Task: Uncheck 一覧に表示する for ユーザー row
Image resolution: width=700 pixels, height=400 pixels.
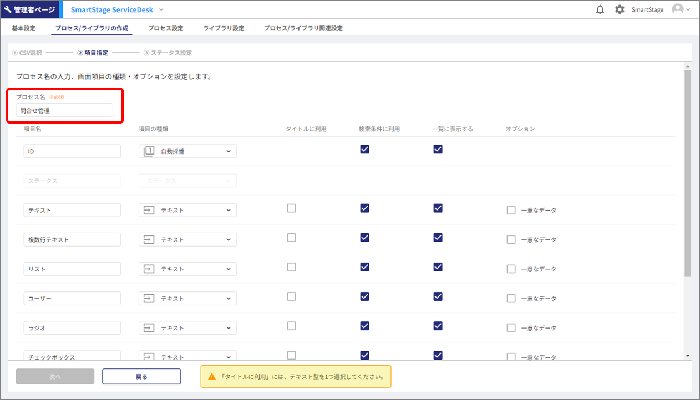Action: point(438,296)
